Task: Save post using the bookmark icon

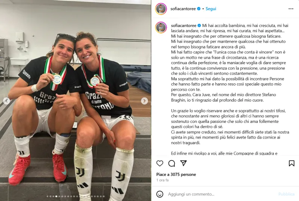Action: pos(292,163)
